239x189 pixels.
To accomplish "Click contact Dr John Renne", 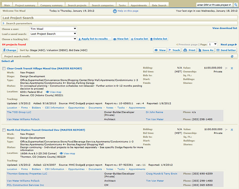I will click(x=154, y=112).
